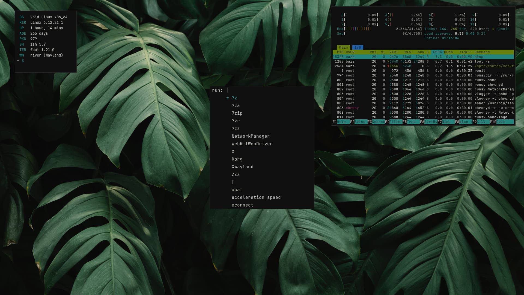The width and height of the screenshot is (524, 295).
Task: Select the runsv sshd process row
Action: point(423,80)
